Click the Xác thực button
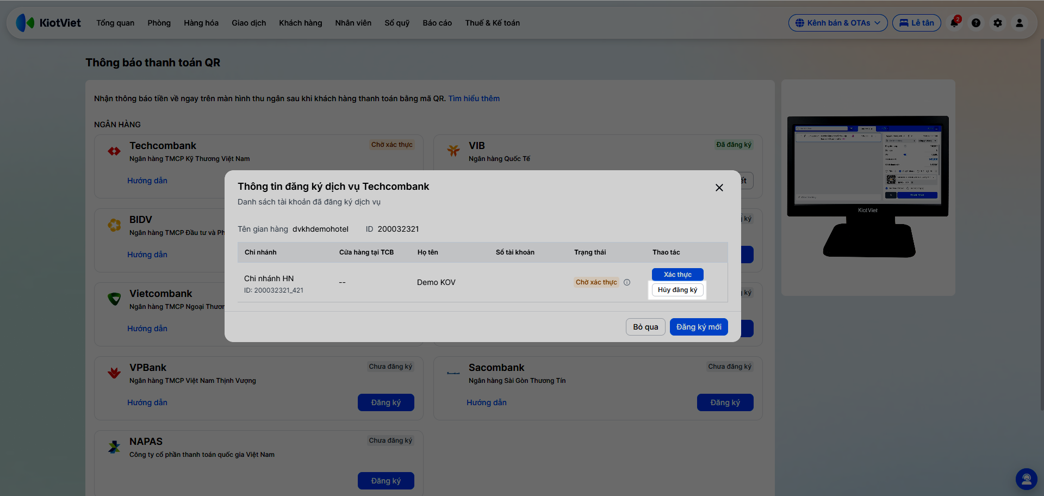Image resolution: width=1044 pixels, height=496 pixels. 678,275
